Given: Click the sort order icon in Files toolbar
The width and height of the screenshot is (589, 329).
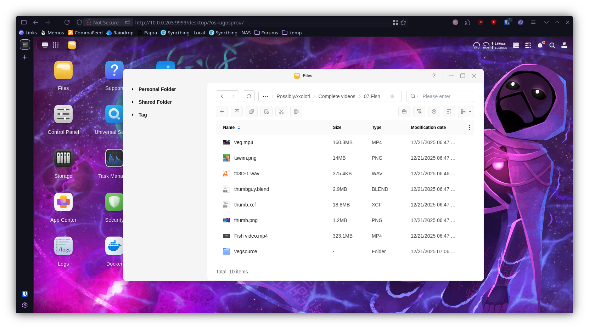Looking at the screenshot, I should pos(449,112).
